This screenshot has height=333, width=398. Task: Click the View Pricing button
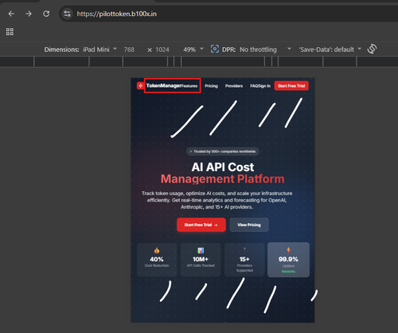click(x=249, y=225)
